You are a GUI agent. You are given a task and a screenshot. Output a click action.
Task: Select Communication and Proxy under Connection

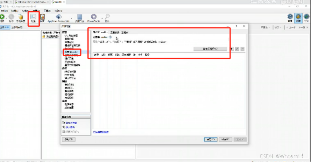(70, 72)
